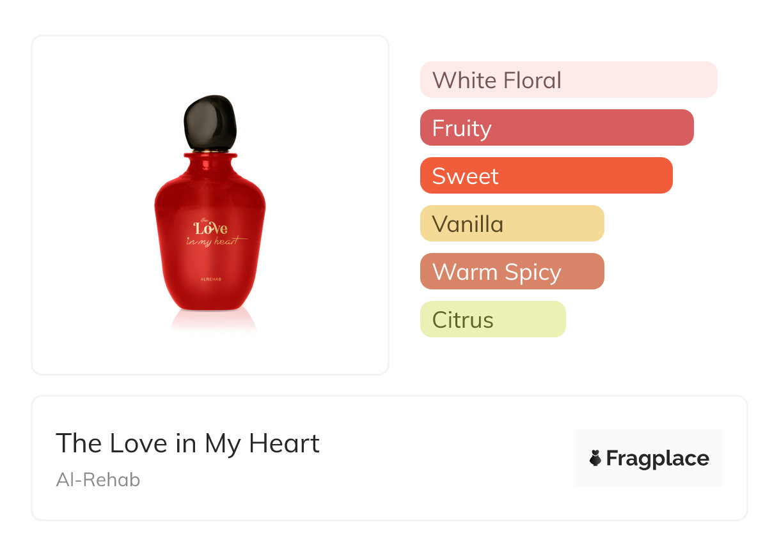The width and height of the screenshot is (779, 552).
Task: Open the Al-Rehab brand link
Action: 98,480
